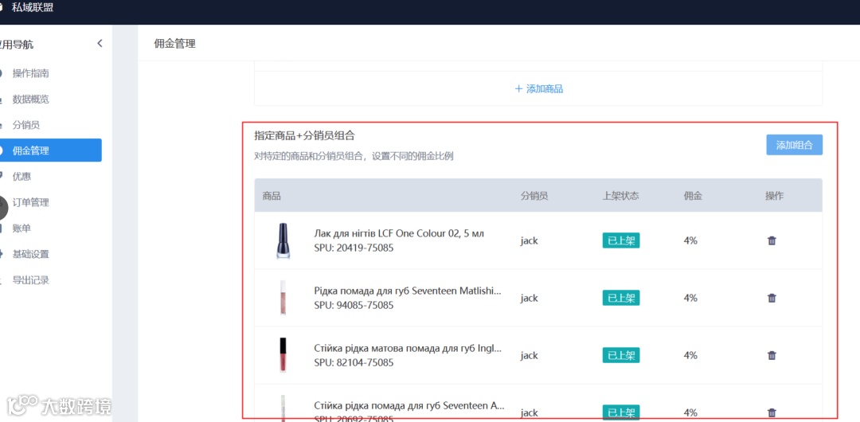Click the 添加组合 button
Image resolution: width=860 pixels, height=422 pixels.
[x=794, y=145]
